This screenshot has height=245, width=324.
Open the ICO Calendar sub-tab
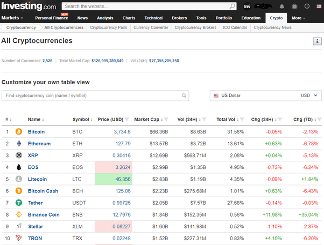(235, 27)
